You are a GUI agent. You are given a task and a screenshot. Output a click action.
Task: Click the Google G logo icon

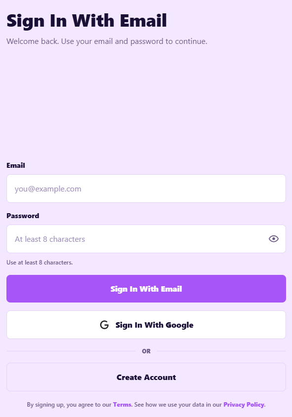tap(104, 325)
